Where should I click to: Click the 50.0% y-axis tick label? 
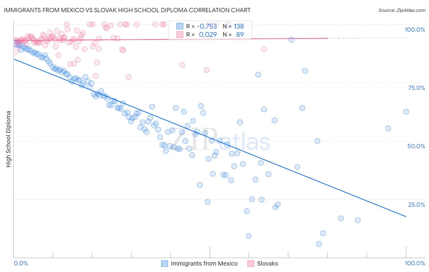tap(416, 146)
